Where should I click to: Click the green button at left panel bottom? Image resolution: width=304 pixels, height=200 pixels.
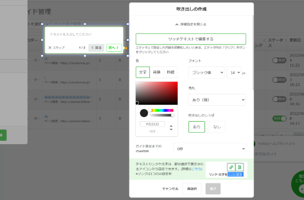tap(3, 135)
